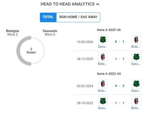The width and height of the screenshot is (148, 114).
Task: Open the 0 - 1 score result
Action: click(x=120, y=42)
